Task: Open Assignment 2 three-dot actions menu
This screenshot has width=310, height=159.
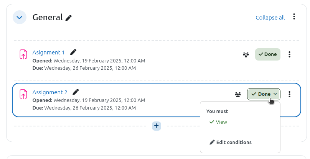Action: (289, 94)
